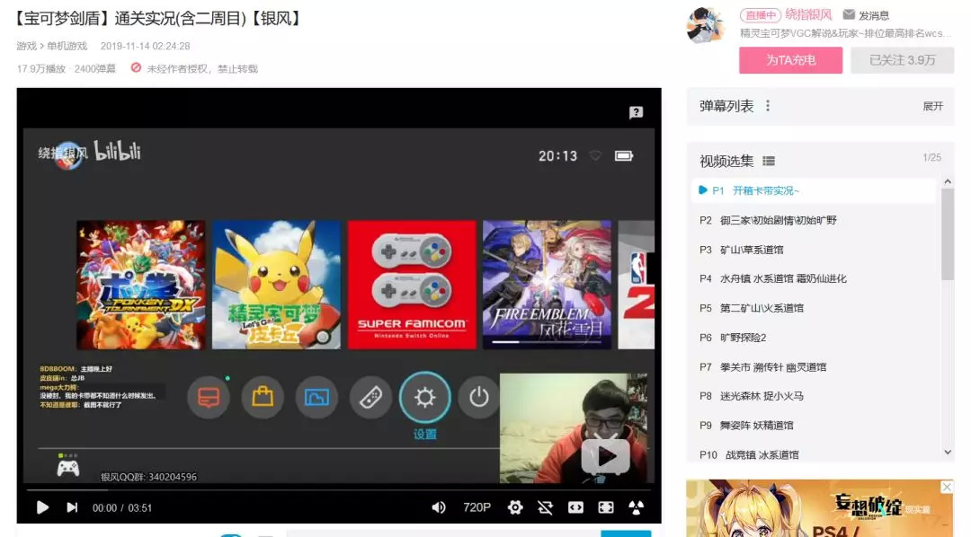This screenshot has height=537, width=971.
Task: Play the video with the play button
Action: (42, 508)
